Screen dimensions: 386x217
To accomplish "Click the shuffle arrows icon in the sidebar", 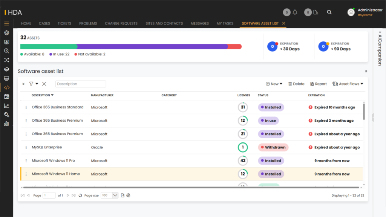I will coord(7,60).
